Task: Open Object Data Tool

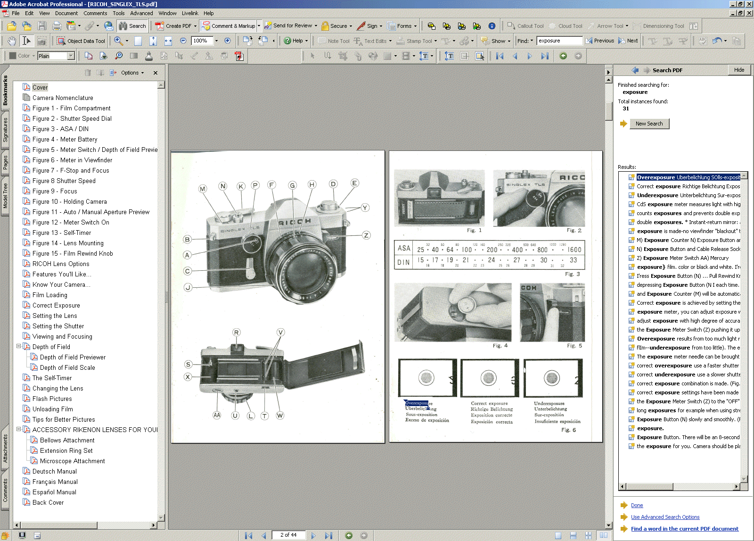Action: (81, 41)
